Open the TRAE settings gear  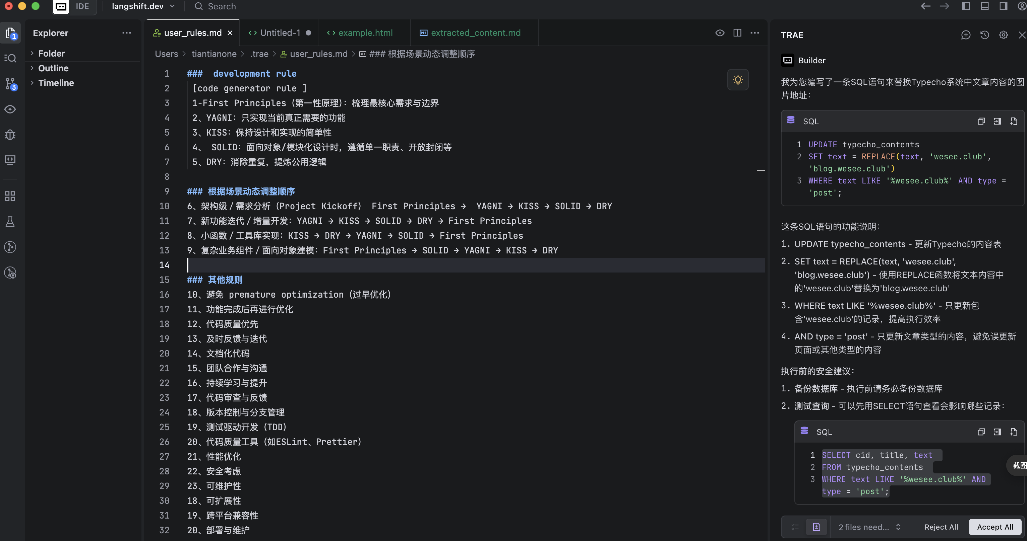point(1003,35)
